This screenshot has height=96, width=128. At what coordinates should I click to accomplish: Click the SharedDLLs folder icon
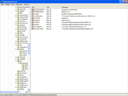(18, 77)
